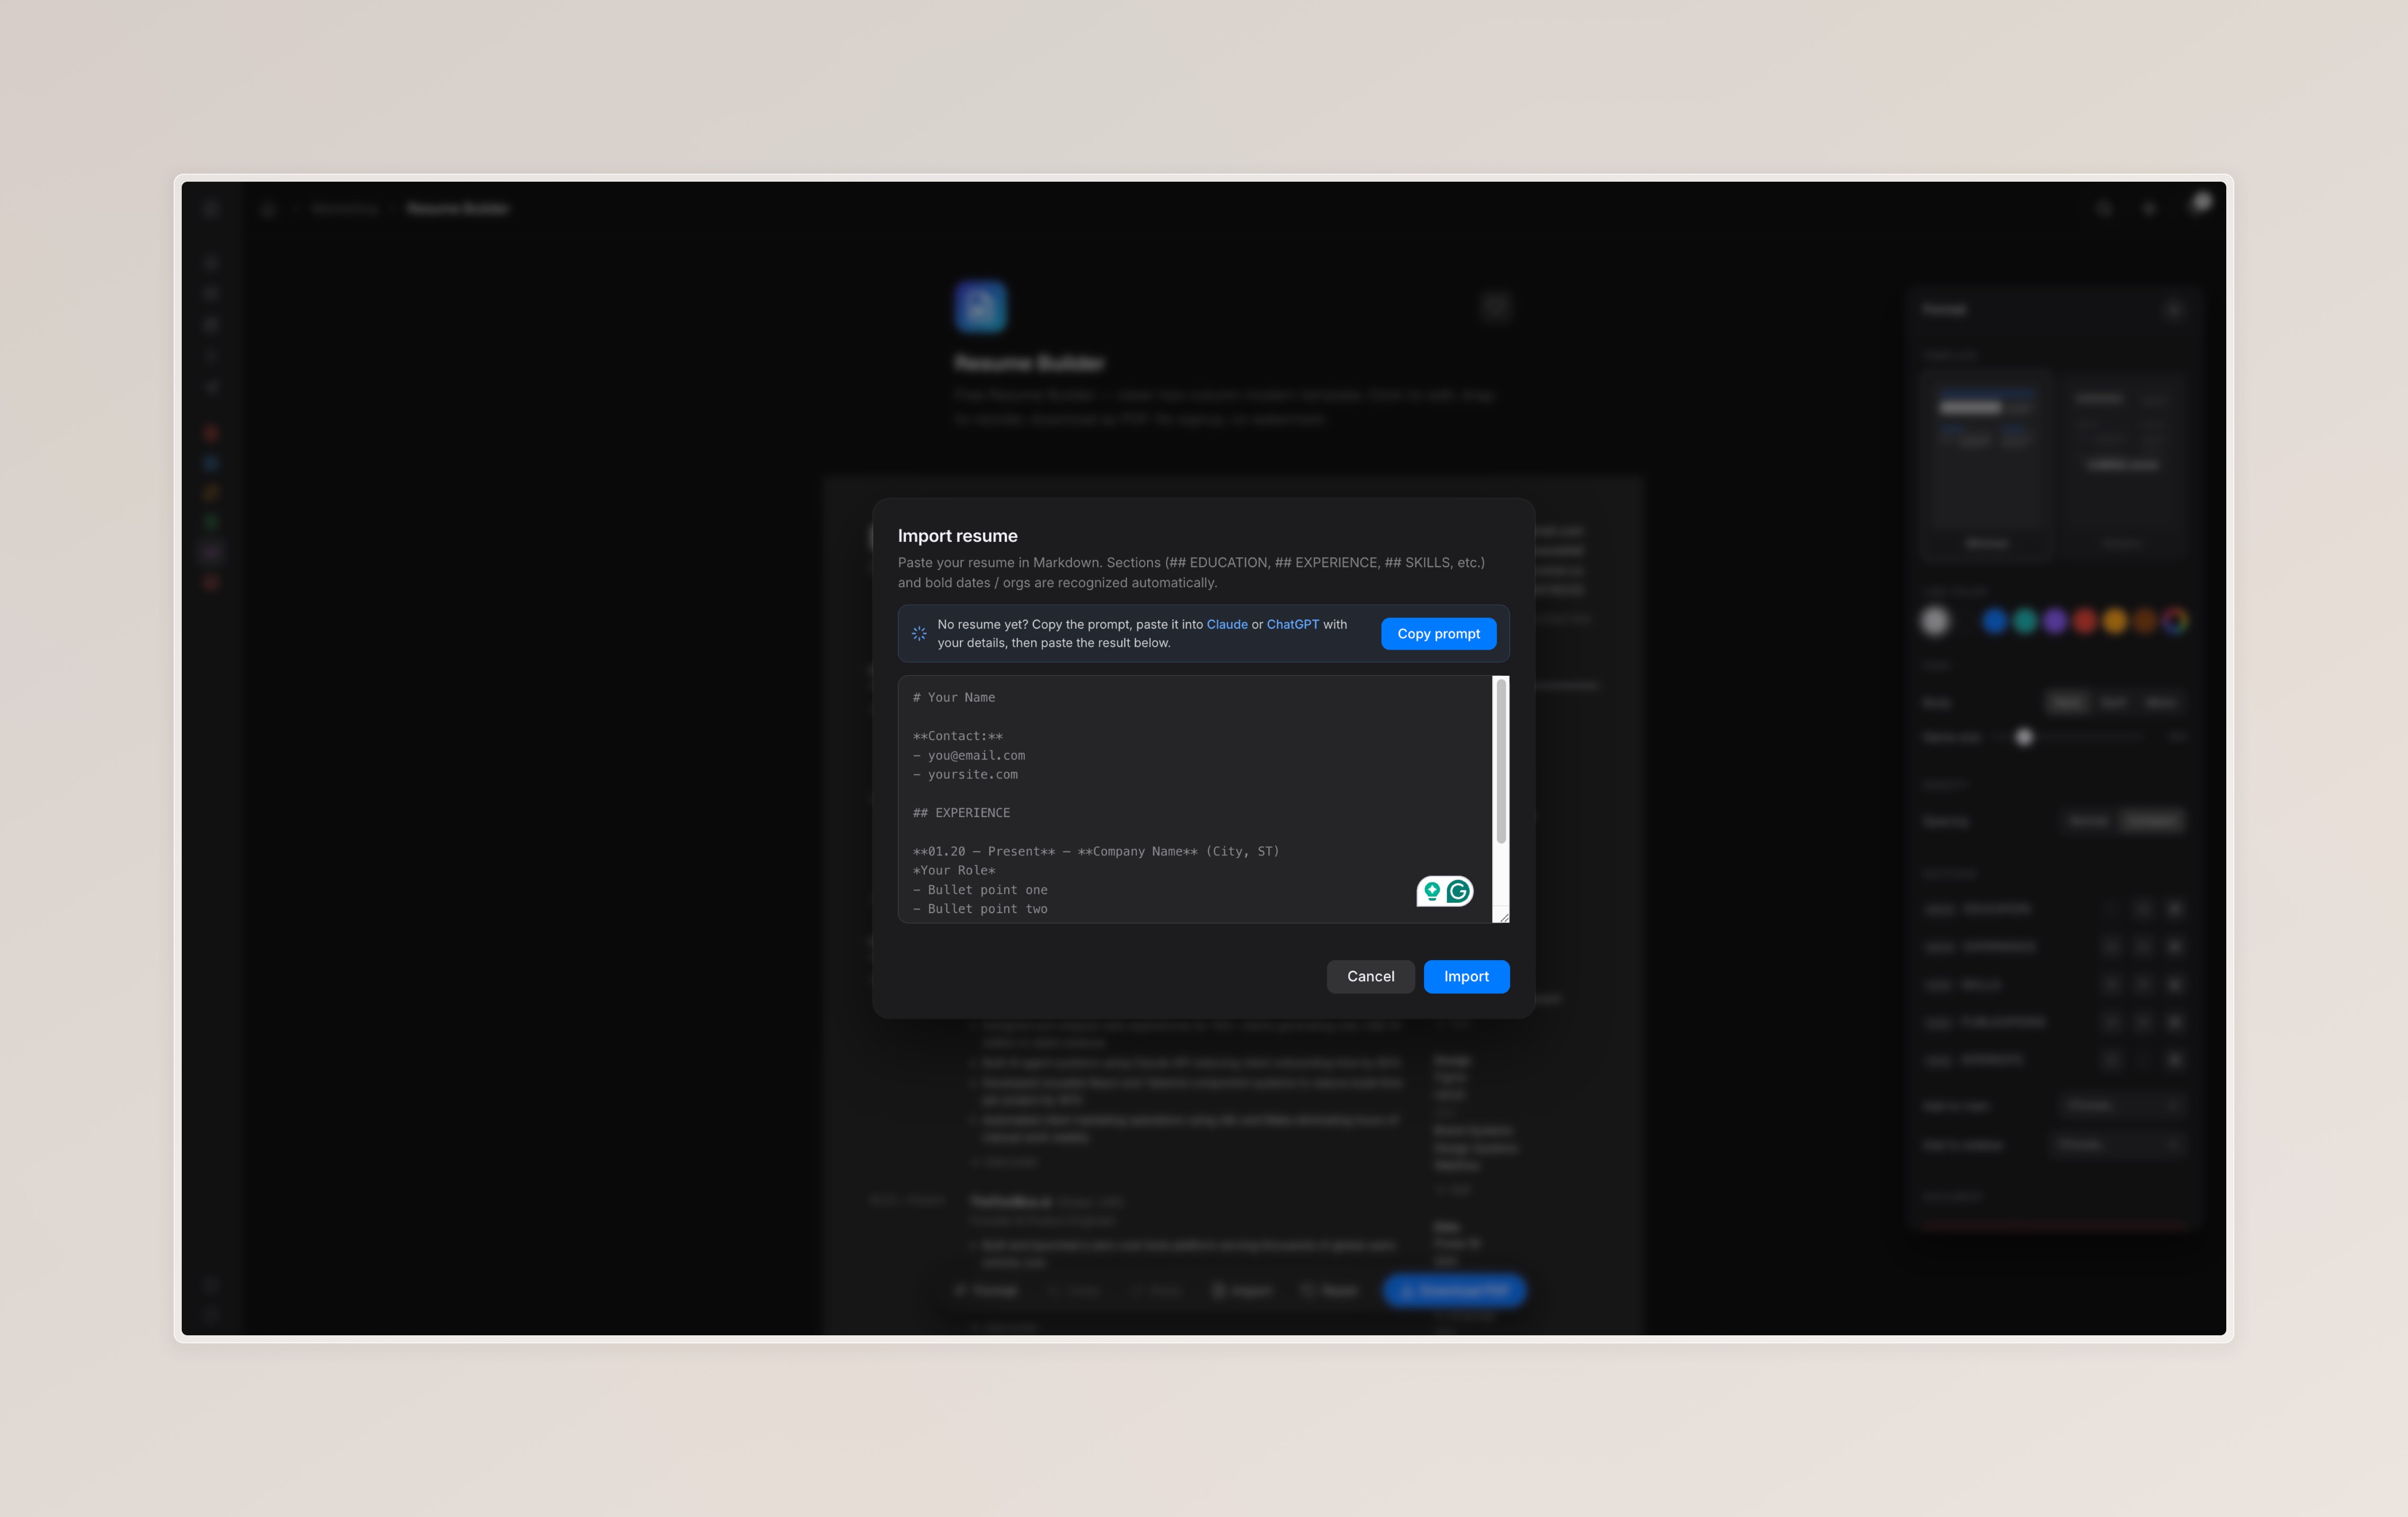
Task: Open the ChatGPT link
Action: click(1292, 624)
